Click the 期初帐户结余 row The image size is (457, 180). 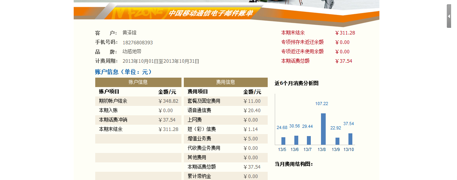tap(138, 101)
